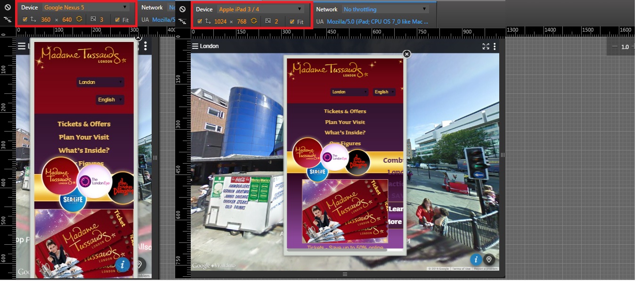The image size is (641, 282).
Task: Click Report a problem link in iPad view
Action: point(486,269)
